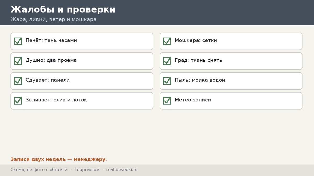Click the note 'Записи двух недель — менеджеру.'
Screen dimensions: 314x176
59,159
